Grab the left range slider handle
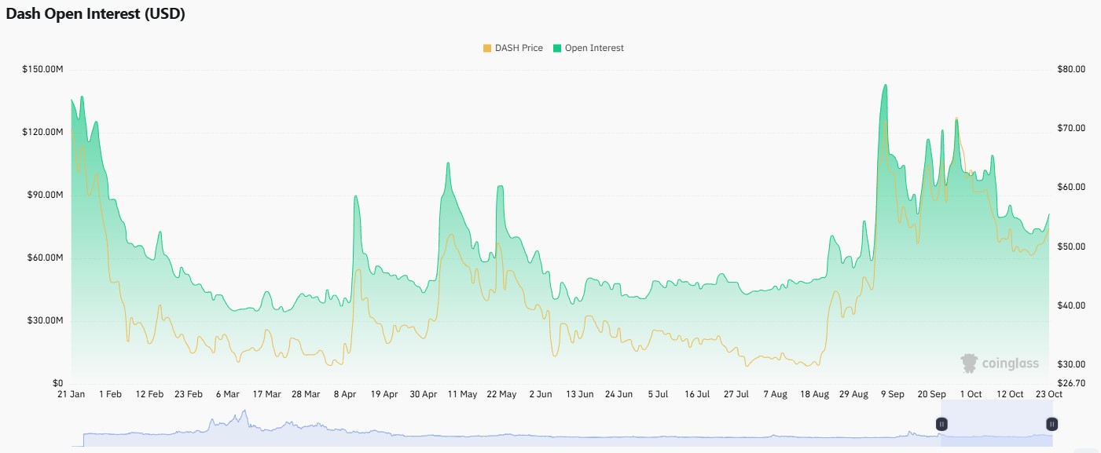 pos(941,424)
